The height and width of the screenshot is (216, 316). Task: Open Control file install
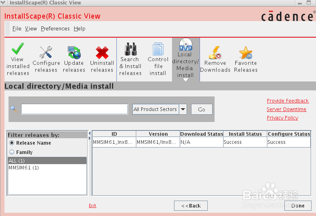pyautogui.click(x=158, y=59)
